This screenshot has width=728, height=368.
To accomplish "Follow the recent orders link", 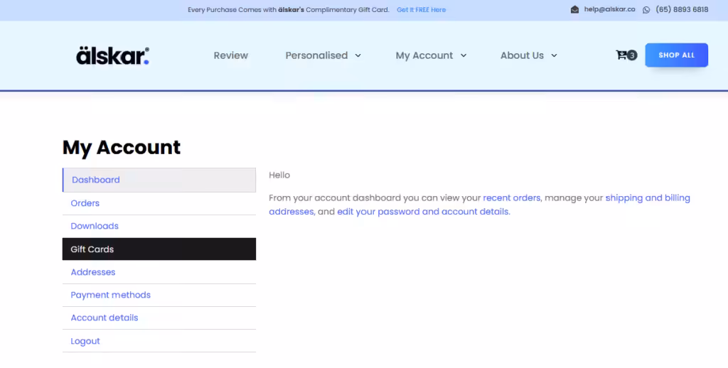I will tap(512, 197).
